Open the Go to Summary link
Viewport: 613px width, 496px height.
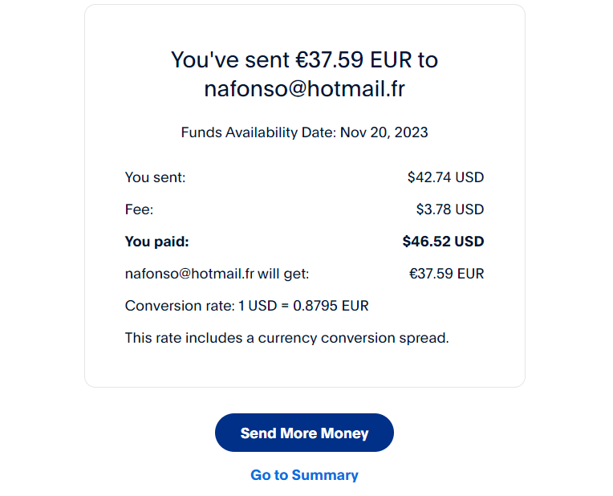(304, 475)
